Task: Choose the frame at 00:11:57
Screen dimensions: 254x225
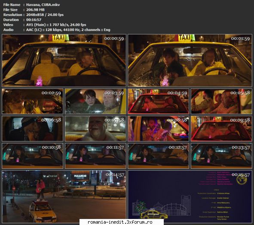Action: pos(95,156)
